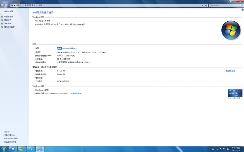Image resolution: width=244 pixels, height=152 pixels.
Task: Open the address bar history dropdown
Action: tap(203, 5)
